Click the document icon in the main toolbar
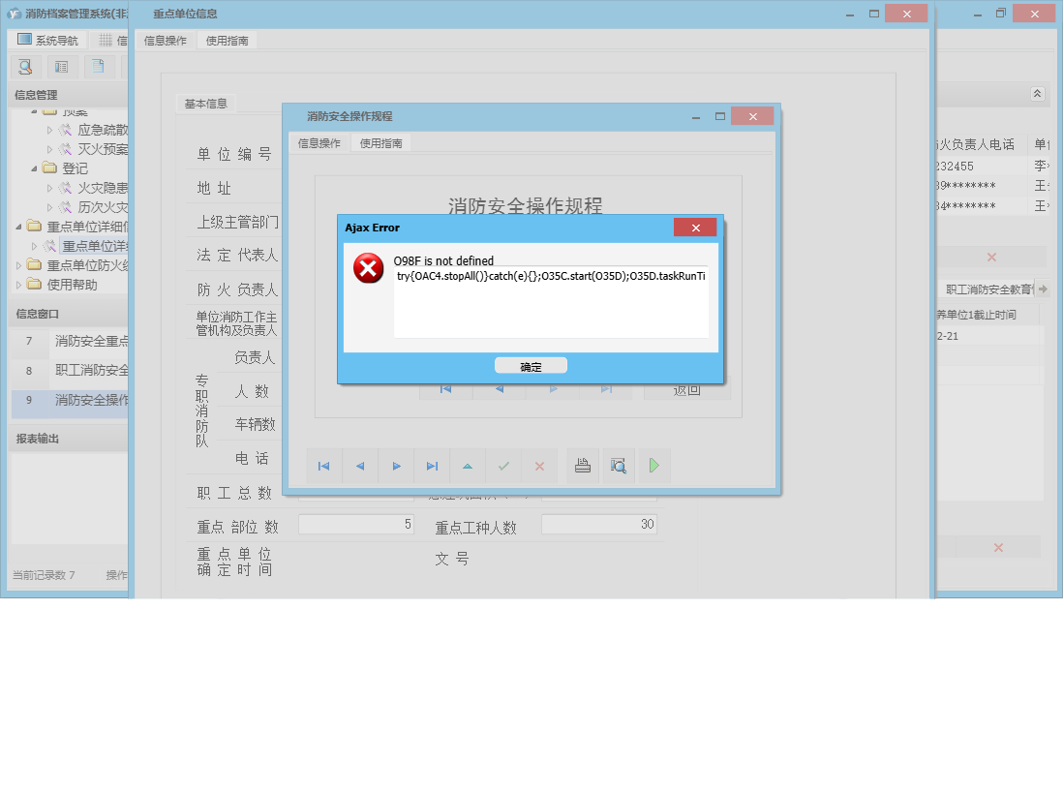Viewport: 1063px width, 791px height. (x=98, y=67)
